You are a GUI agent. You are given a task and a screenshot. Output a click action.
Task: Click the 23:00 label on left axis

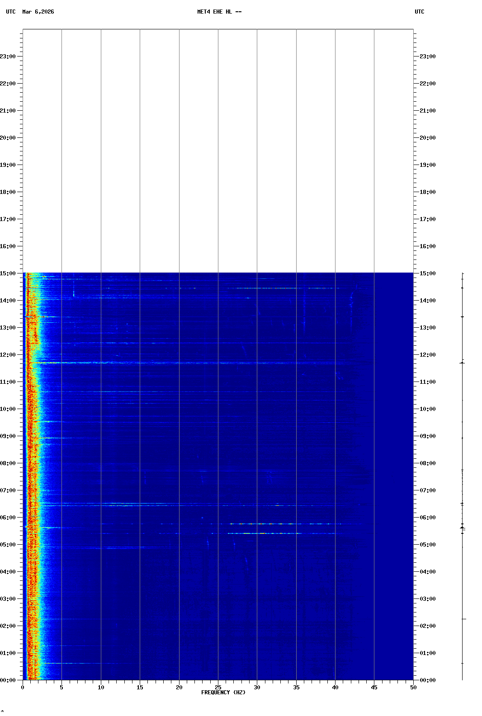coord(8,57)
